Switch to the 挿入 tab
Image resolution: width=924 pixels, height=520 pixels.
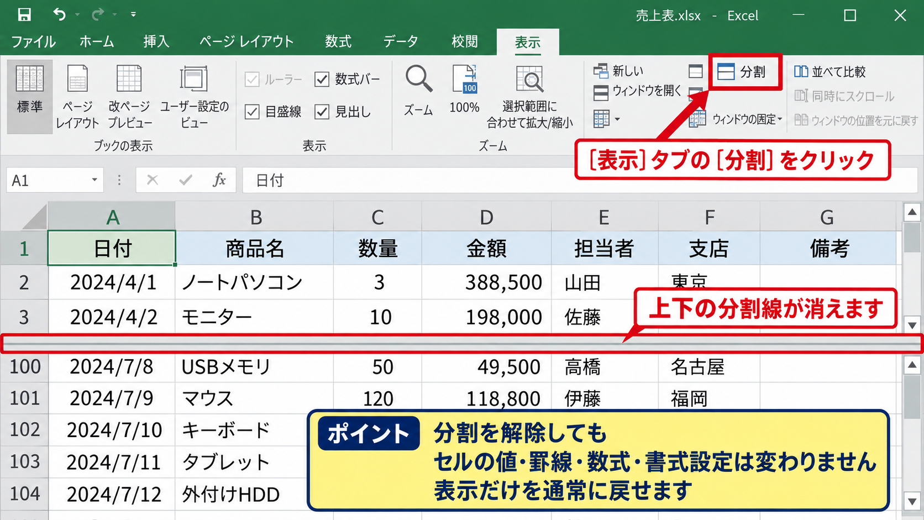click(156, 42)
